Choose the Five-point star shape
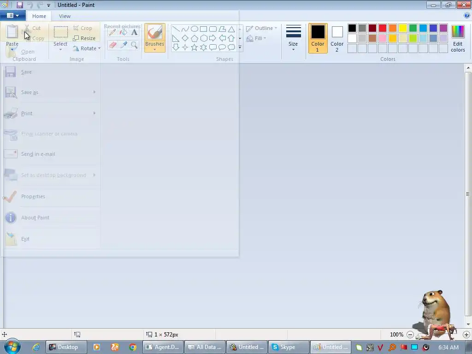 [195, 47]
